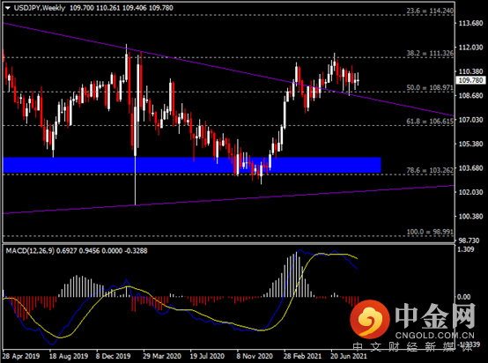
Task: Click the 38.2 = 111.326 Fibonacci label
Action: pos(430,53)
